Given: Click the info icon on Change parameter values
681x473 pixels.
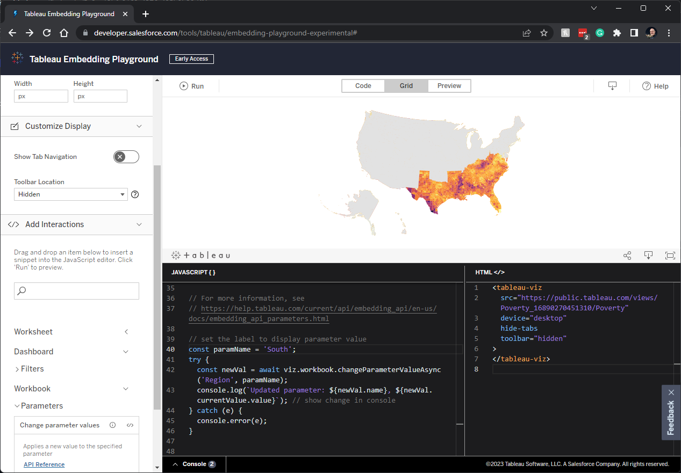Looking at the screenshot, I should 112,425.
